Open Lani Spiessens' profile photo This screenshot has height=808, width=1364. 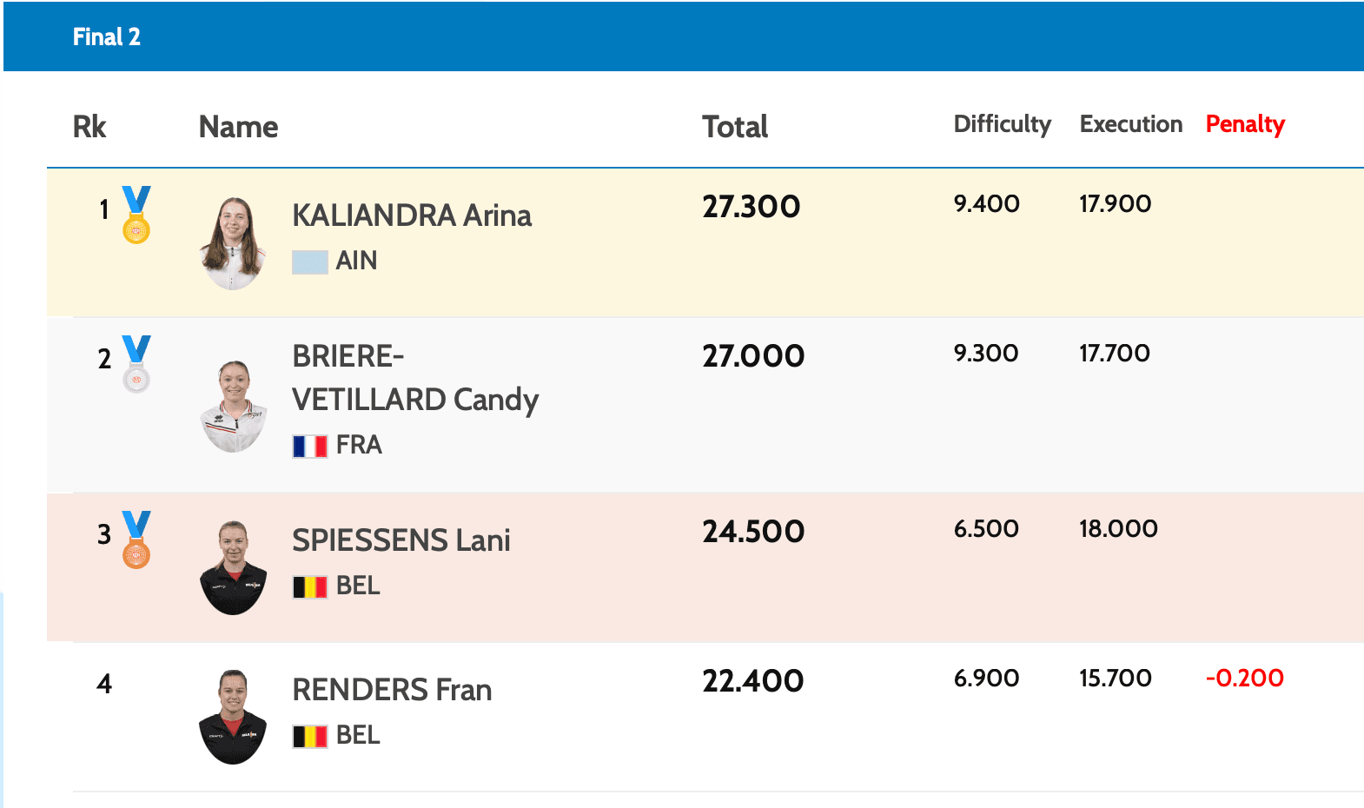233,567
